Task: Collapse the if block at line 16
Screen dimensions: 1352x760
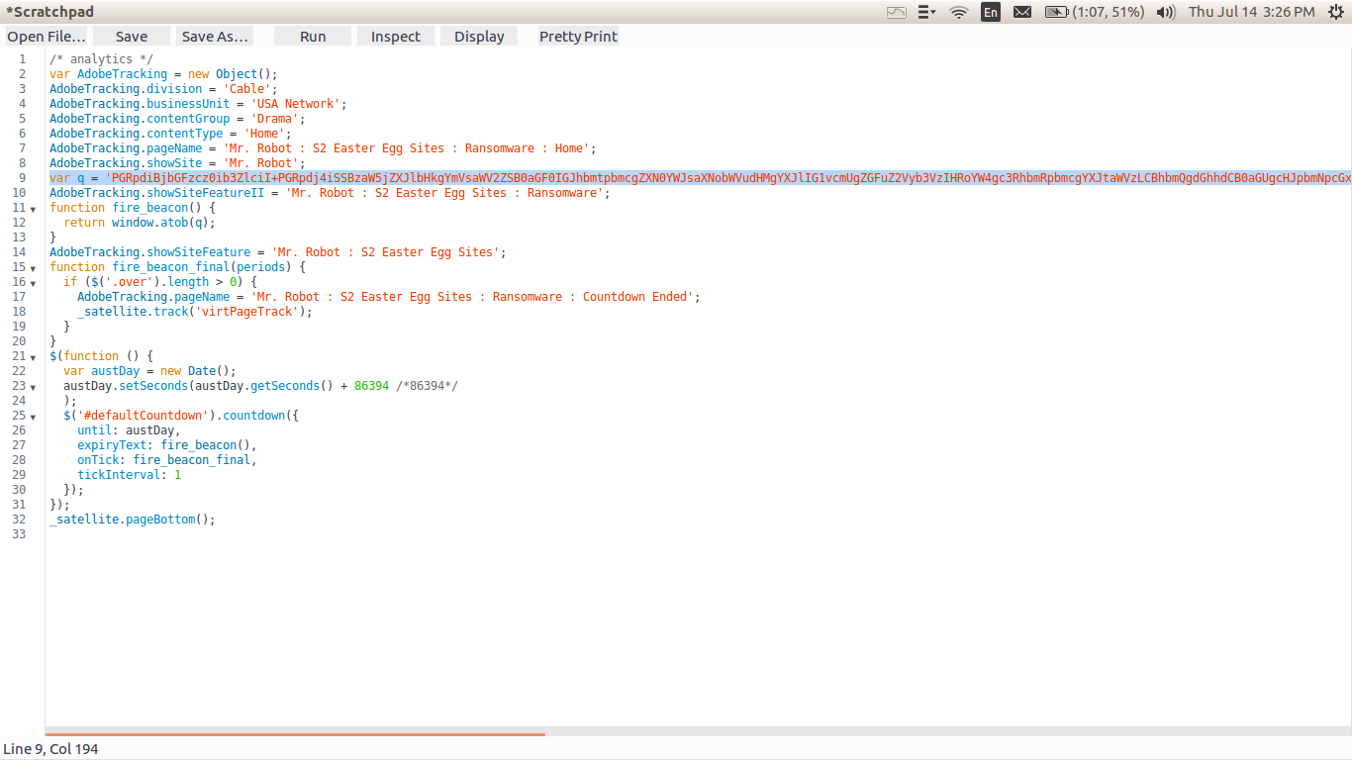Action: pos(33,283)
